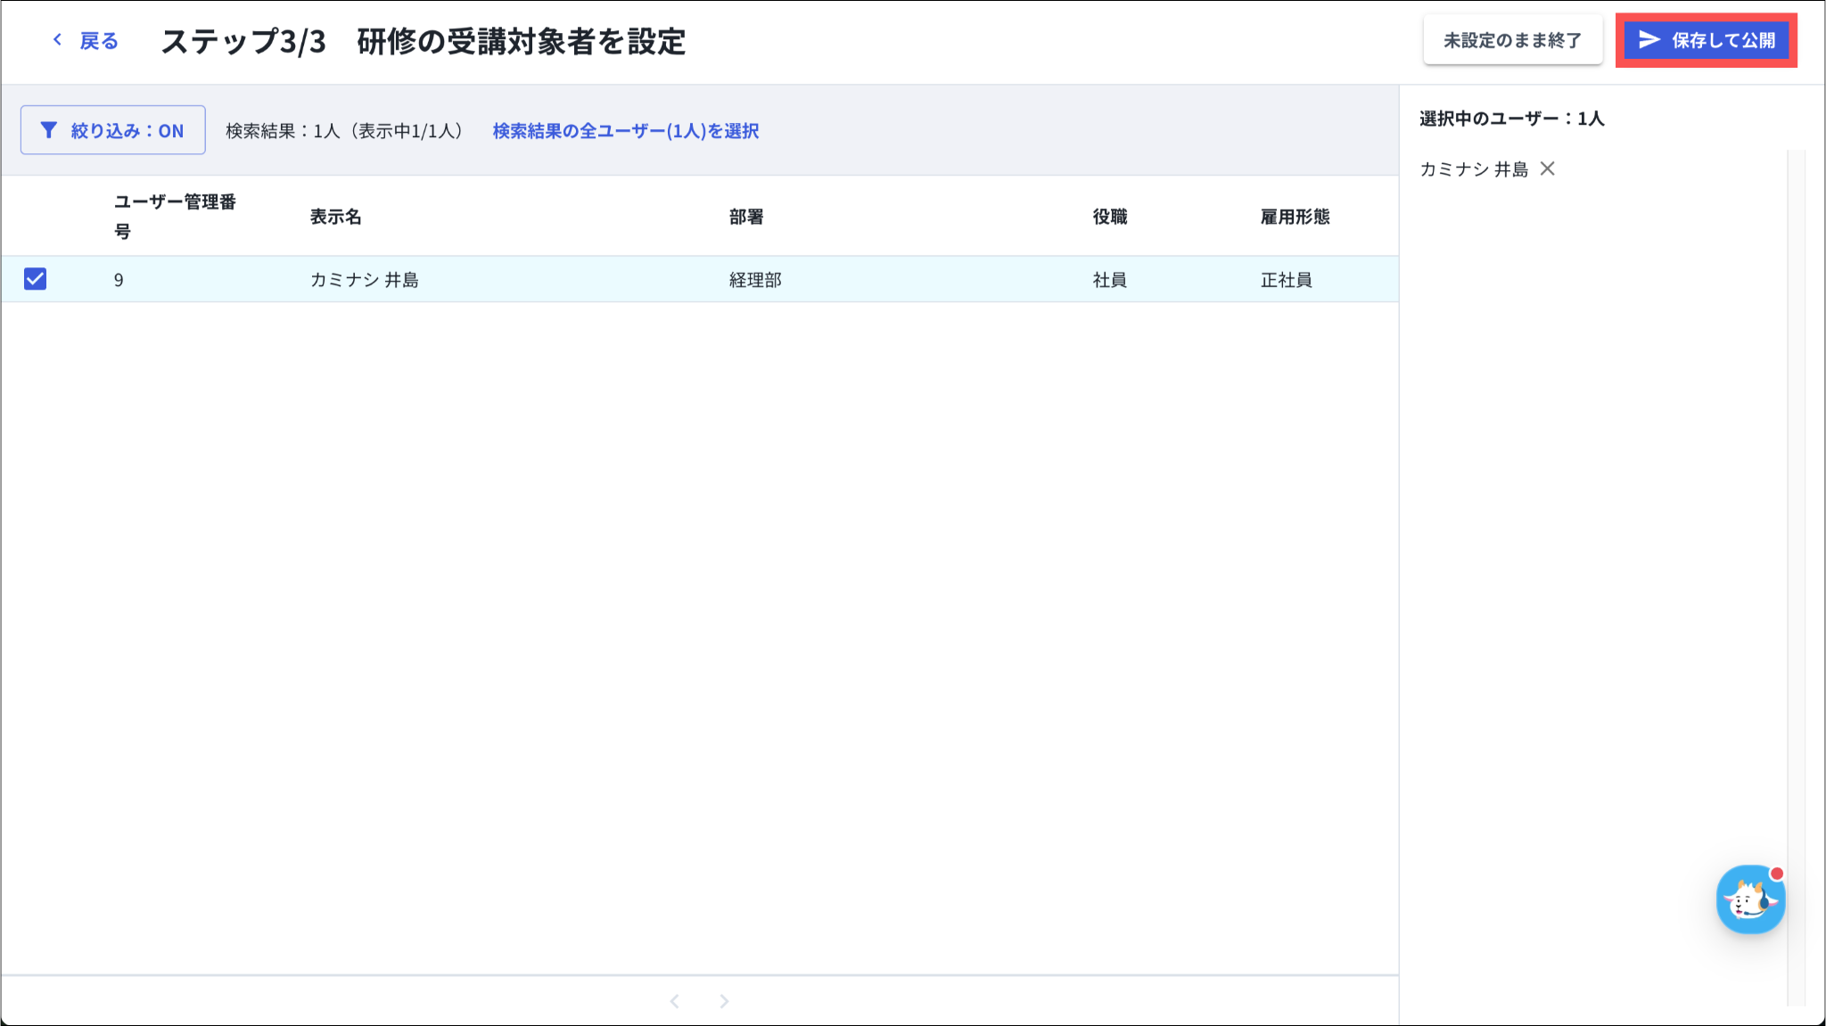
Task: Click the paper plane send icon
Action: pyautogui.click(x=1649, y=40)
